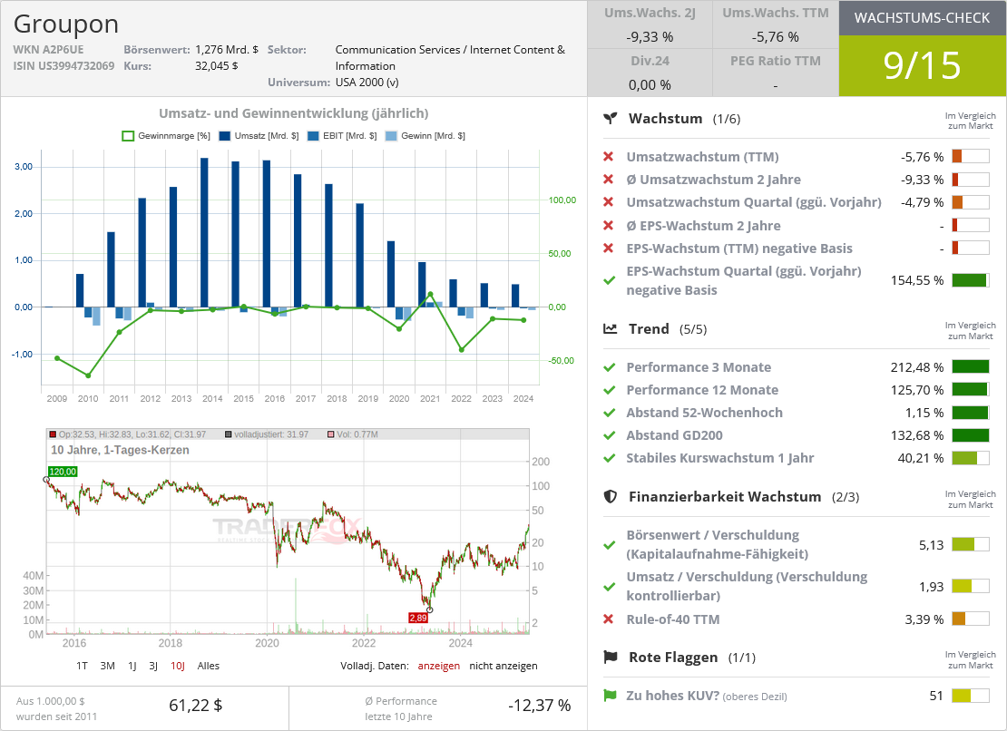
Task: Click the '61,22 $' result value
Action: [195, 706]
